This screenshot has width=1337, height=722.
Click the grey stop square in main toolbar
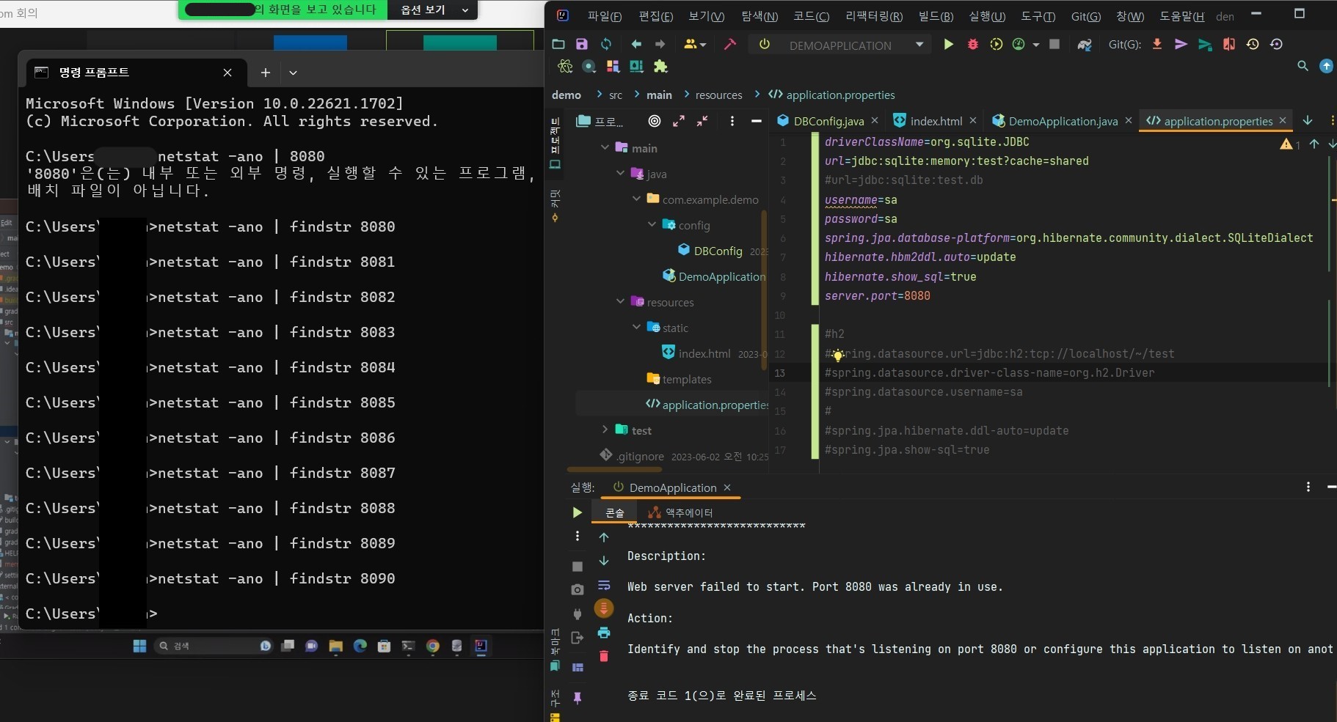[x=1054, y=45]
